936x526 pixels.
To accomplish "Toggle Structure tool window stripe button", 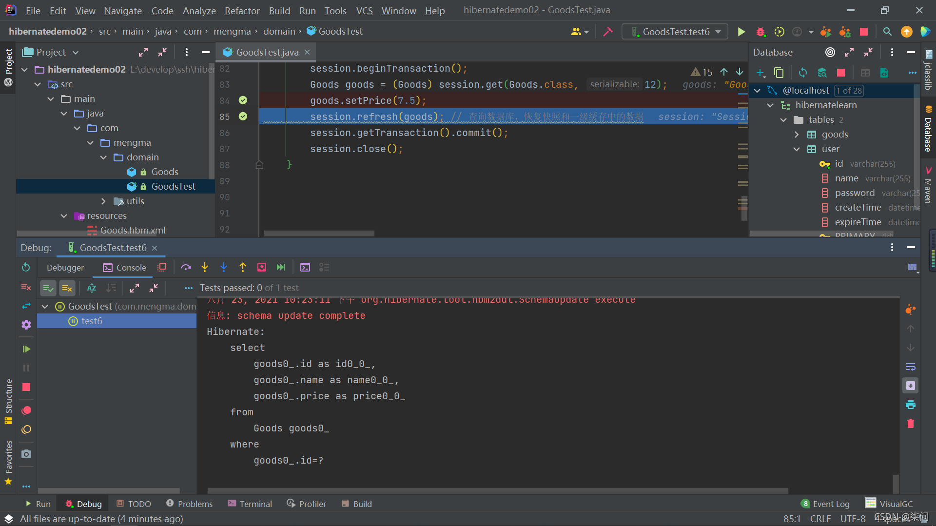I will [8, 401].
